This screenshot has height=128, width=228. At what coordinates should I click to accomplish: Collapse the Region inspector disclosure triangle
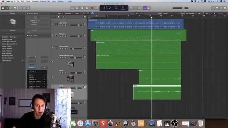pyautogui.click(x=27, y=14)
